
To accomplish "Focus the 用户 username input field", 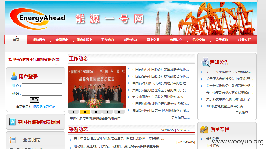I will pyautogui.click(x=42, y=86).
